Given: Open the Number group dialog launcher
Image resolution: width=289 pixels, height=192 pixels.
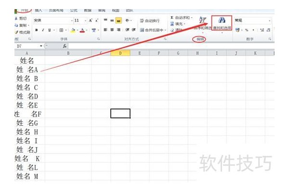Looking at the screenshot, I should (x=270, y=39).
